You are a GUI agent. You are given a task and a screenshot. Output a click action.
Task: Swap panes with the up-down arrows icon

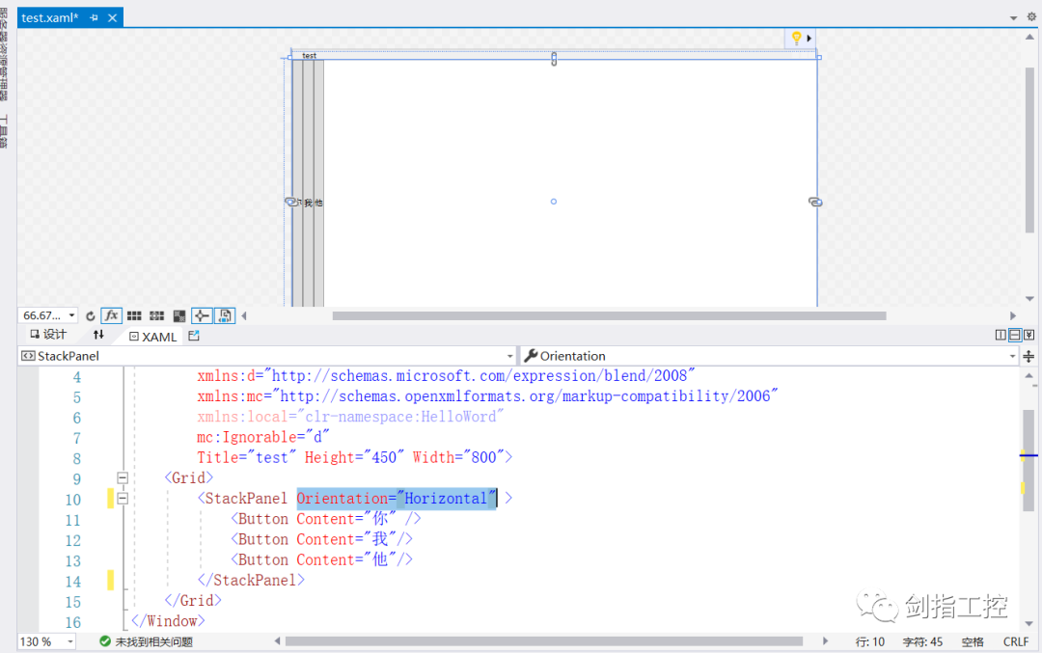click(x=98, y=335)
